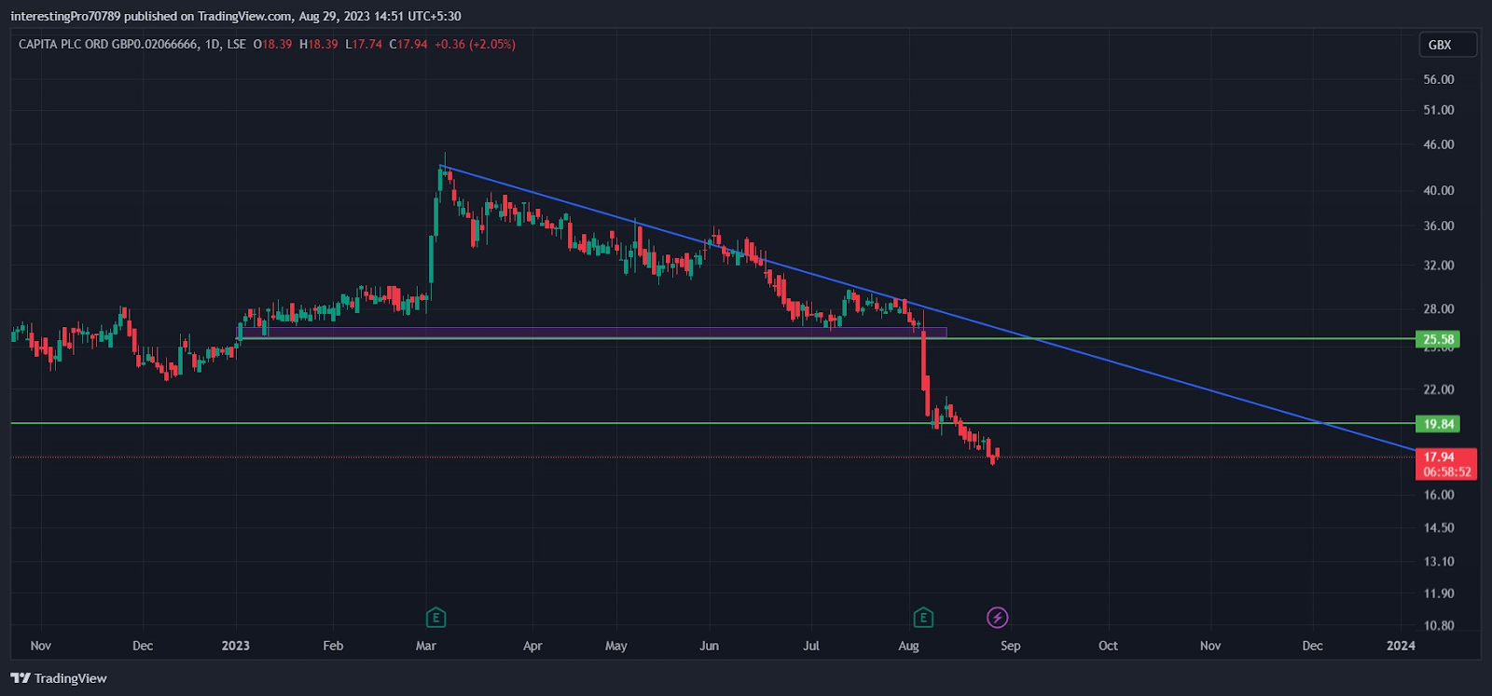Viewport: 1492px width, 696px height.
Task: Click the 2024 label on time axis
Action: (1401, 646)
